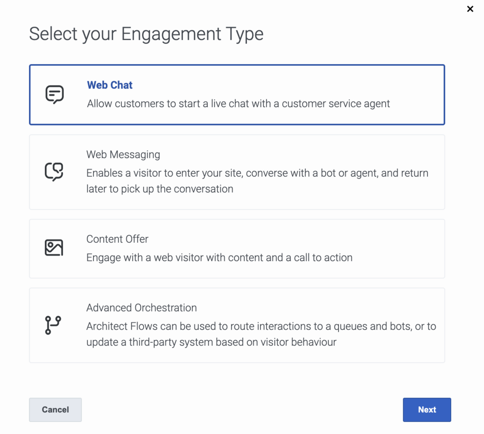Click the Web Chat live chat description
484x434 pixels.
(238, 104)
